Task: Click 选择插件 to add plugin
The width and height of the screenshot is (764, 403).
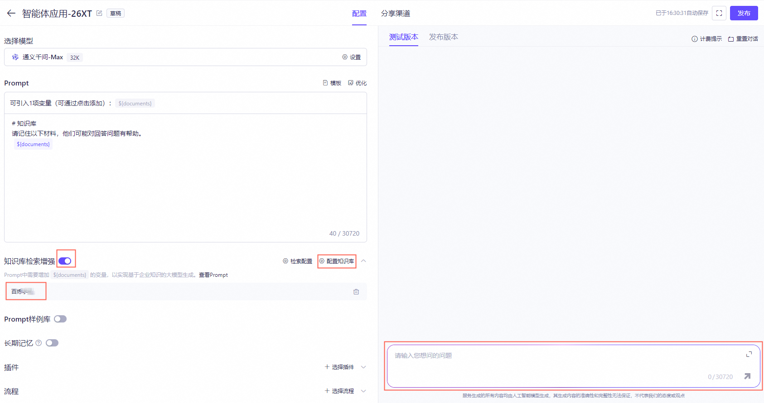Action: [339, 367]
